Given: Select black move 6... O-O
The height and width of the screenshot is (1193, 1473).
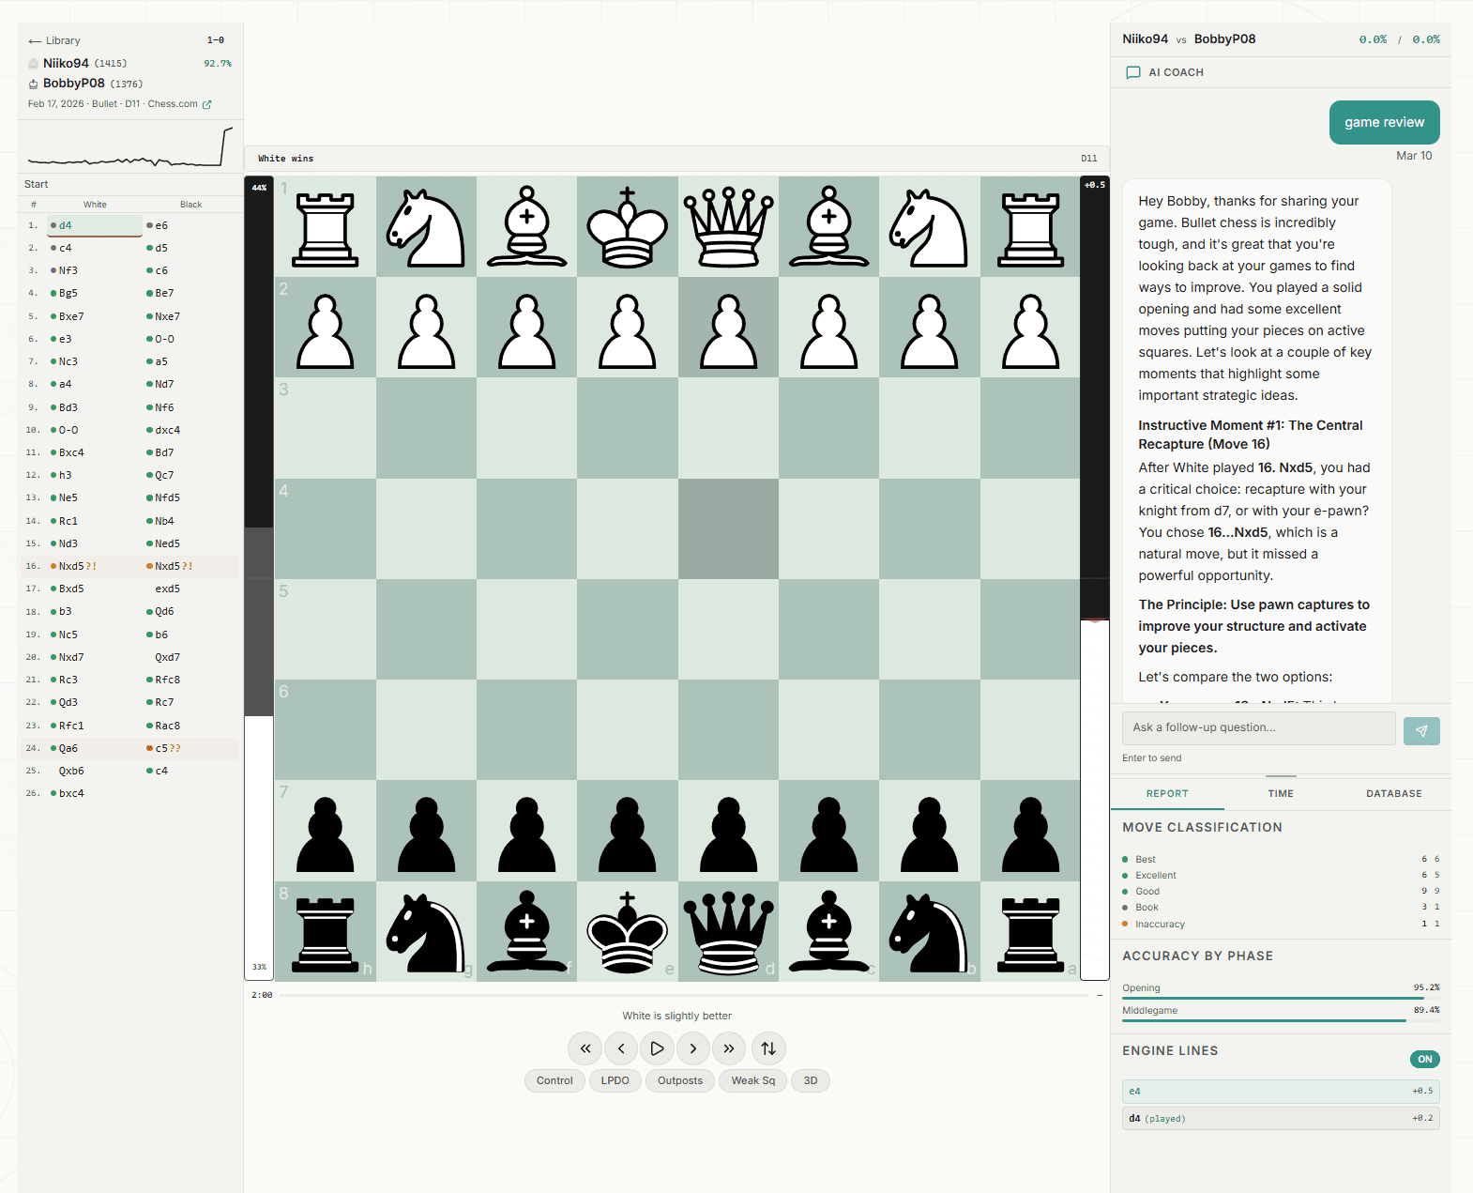Looking at the screenshot, I should click(190, 339).
